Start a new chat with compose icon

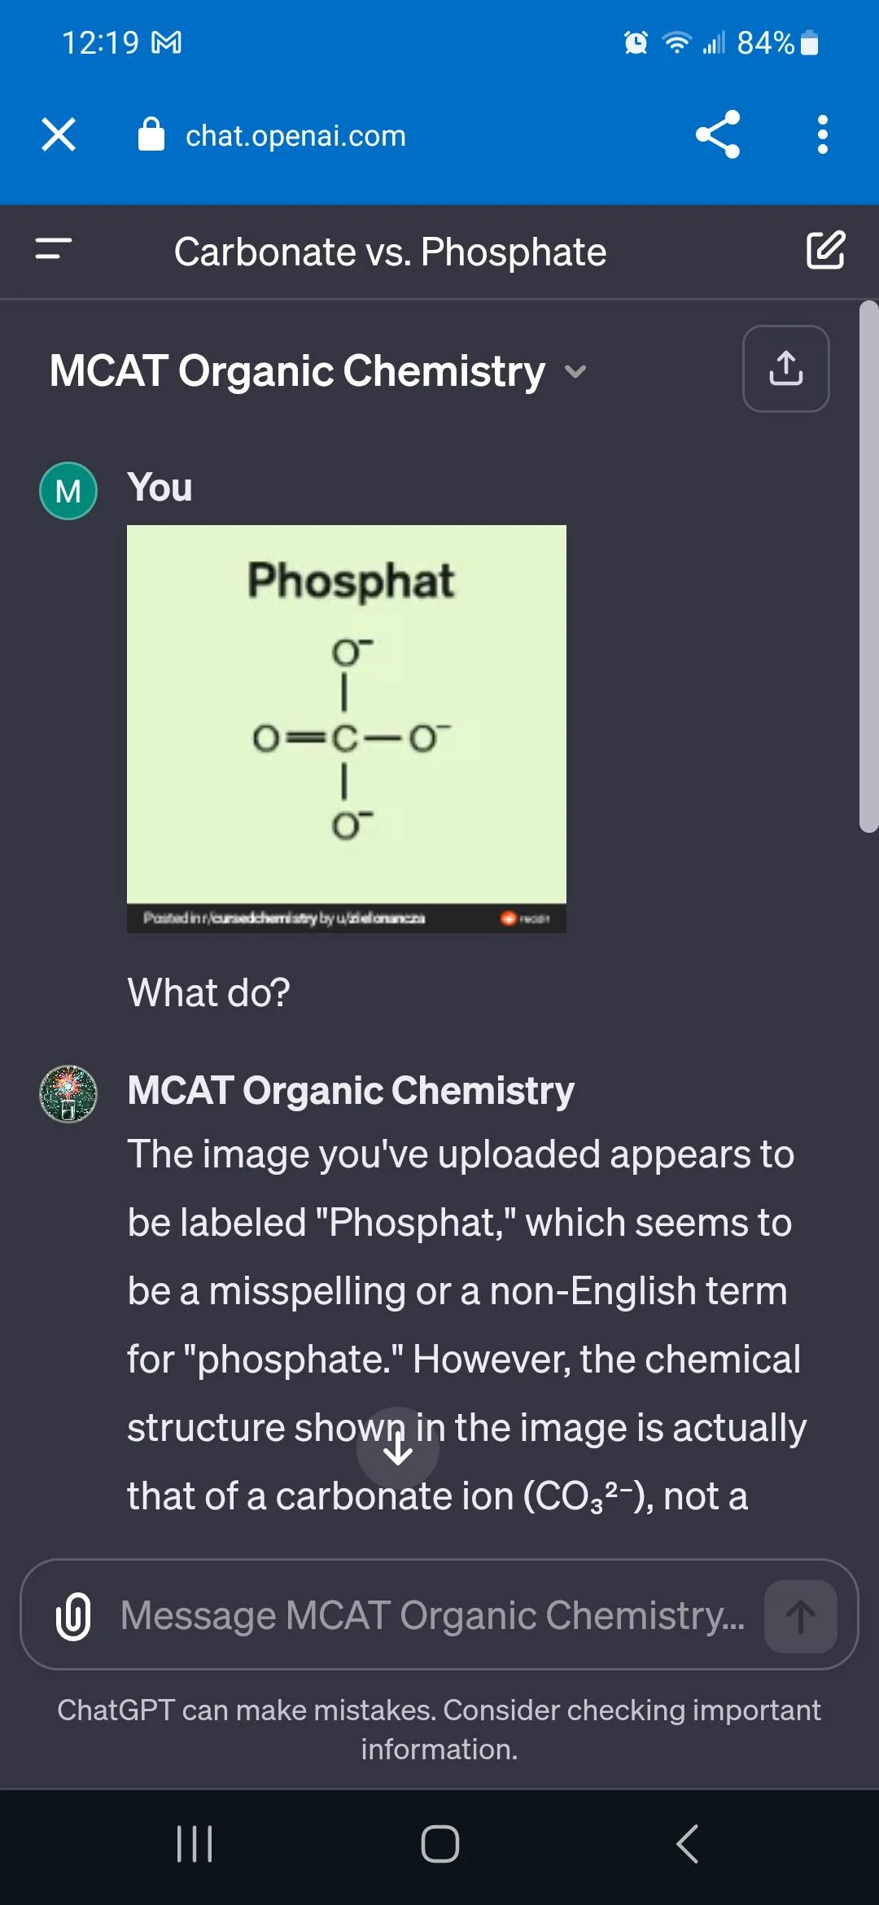point(825,251)
